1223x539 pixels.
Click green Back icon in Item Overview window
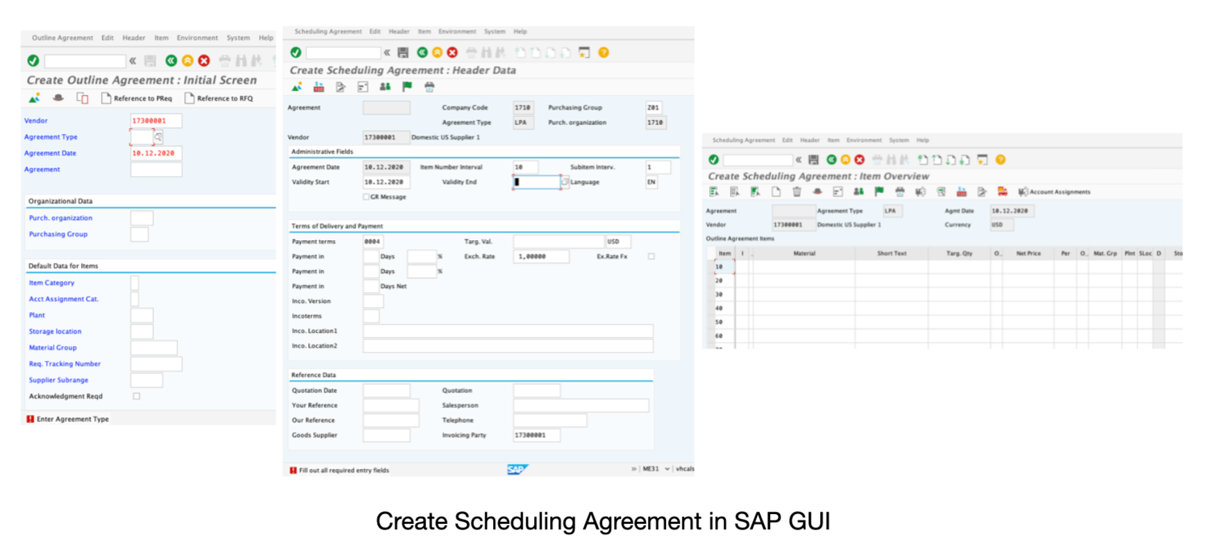click(831, 160)
